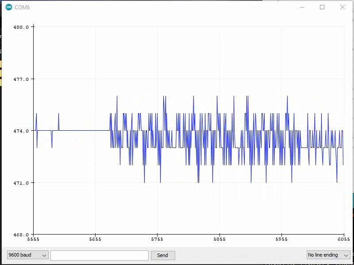Screen dimensions: 354x265
Task: Click the 5955 x-axis label
Action: 281,240
